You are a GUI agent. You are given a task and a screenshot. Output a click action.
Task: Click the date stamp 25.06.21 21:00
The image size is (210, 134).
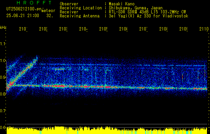click(23, 16)
